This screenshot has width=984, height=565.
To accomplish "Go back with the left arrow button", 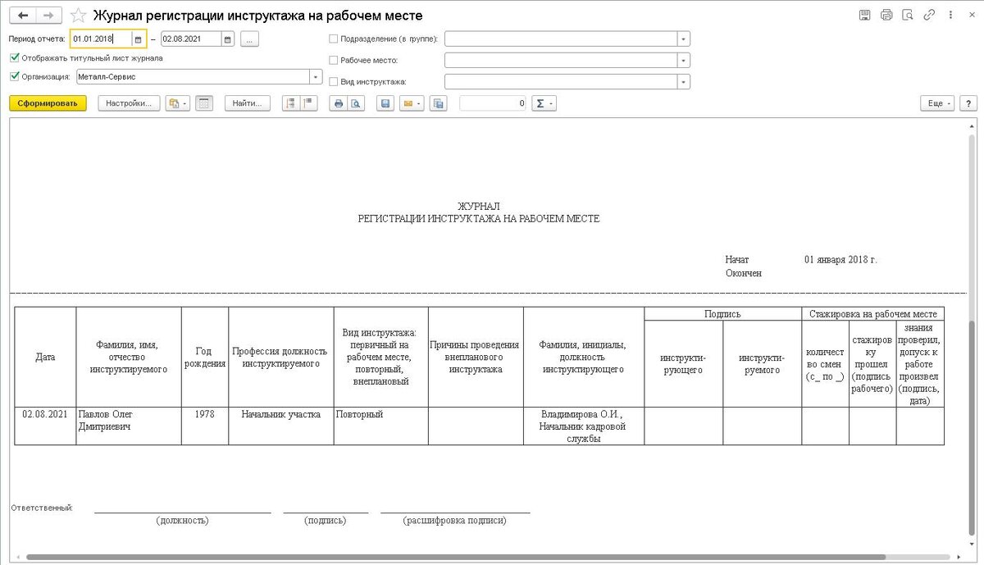I will tap(22, 15).
